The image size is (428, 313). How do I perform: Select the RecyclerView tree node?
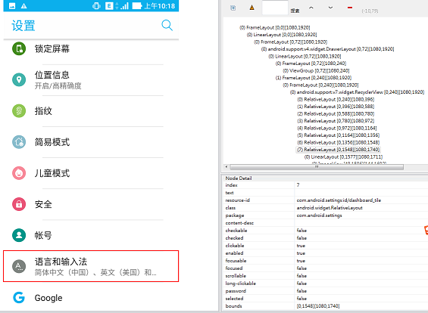[357, 92]
